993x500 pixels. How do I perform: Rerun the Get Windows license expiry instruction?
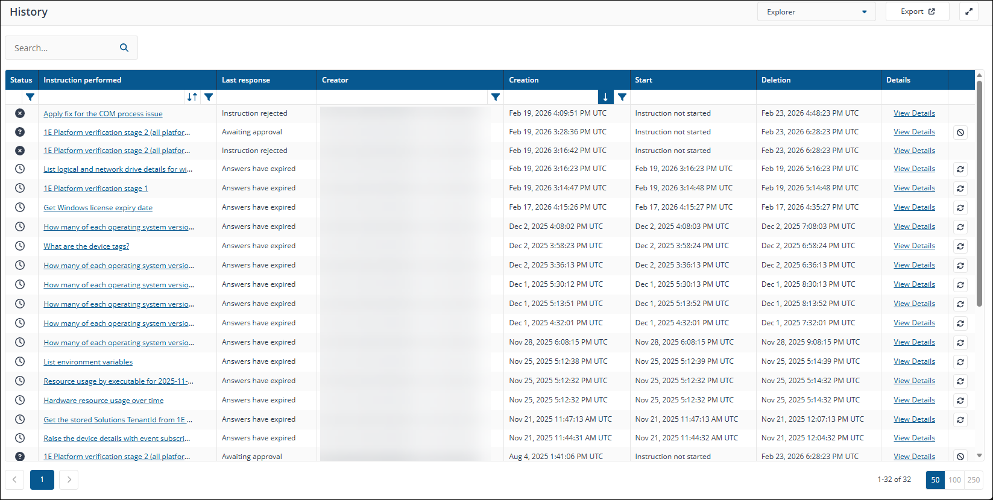point(960,208)
